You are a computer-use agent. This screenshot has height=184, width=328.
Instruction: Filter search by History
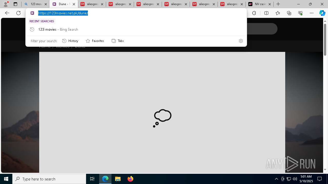[70, 41]
